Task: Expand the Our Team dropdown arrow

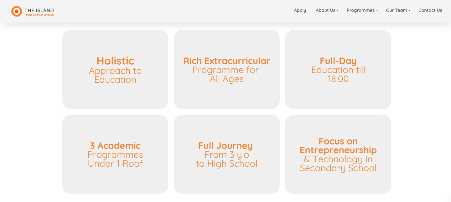Action: point(410,11)
